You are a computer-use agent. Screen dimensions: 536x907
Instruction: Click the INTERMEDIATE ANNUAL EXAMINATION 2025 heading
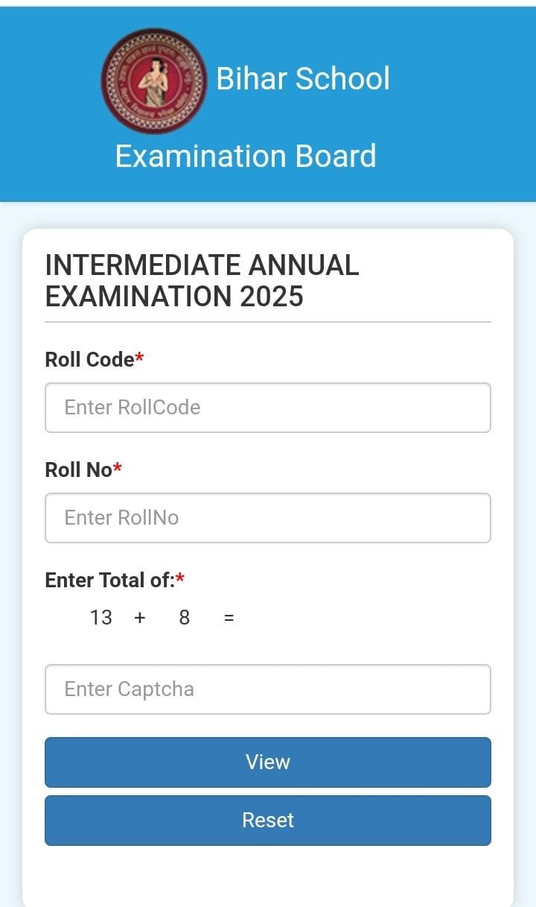pos(202,280)
